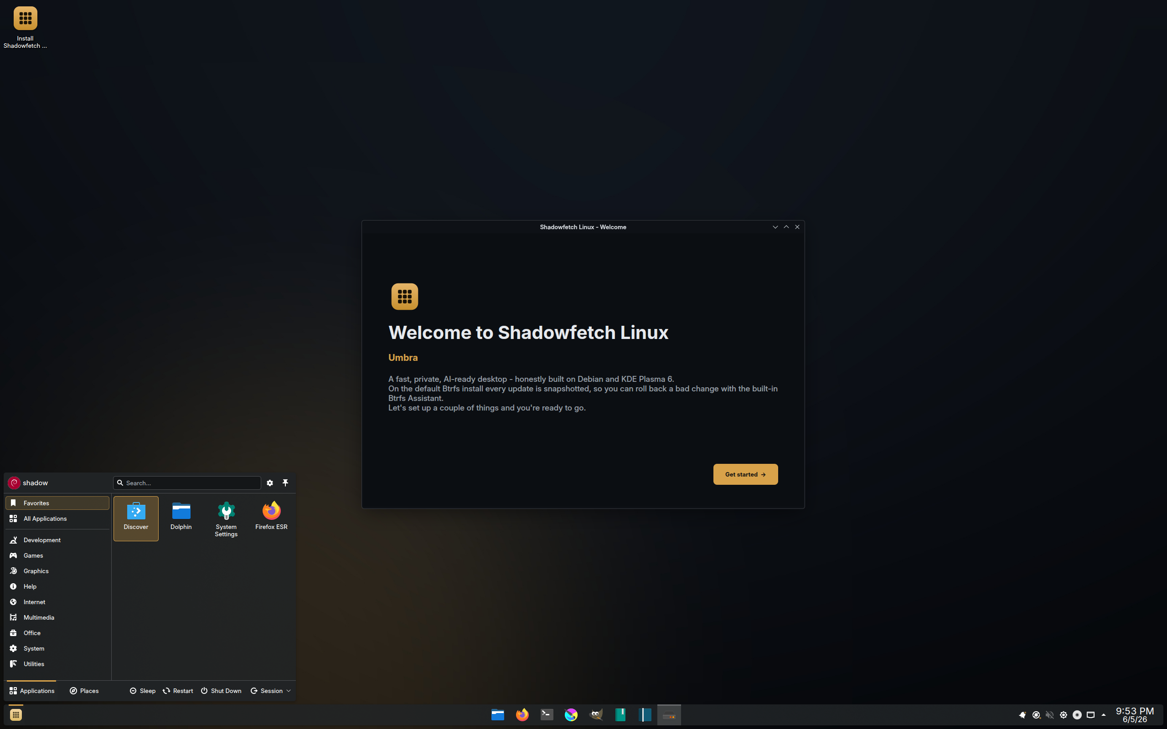This screenshot has width=1167, height=729.
Task: Open the clock showing 9:53 PM
Action: tap(1135, 715)
